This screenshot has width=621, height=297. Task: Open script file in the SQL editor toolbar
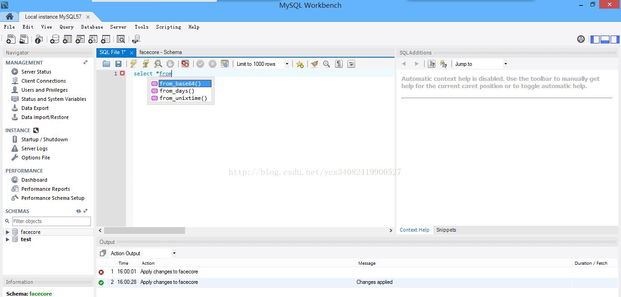coord(106,64)
